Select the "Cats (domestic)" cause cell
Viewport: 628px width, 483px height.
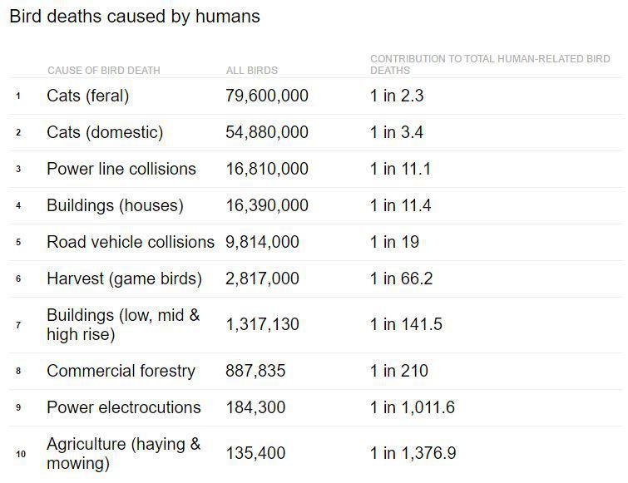pyautogui.click(x=105, y=132)
